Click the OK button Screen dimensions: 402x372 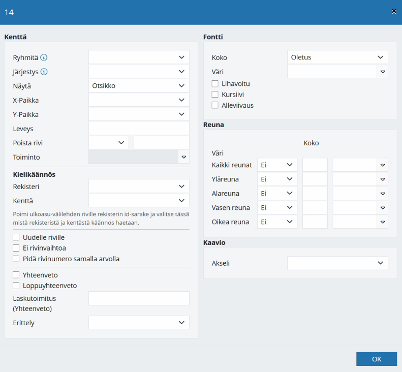pos(377,359)
